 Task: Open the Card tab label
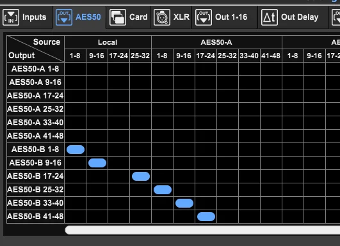pyautogui.click(x=138, y=17)
